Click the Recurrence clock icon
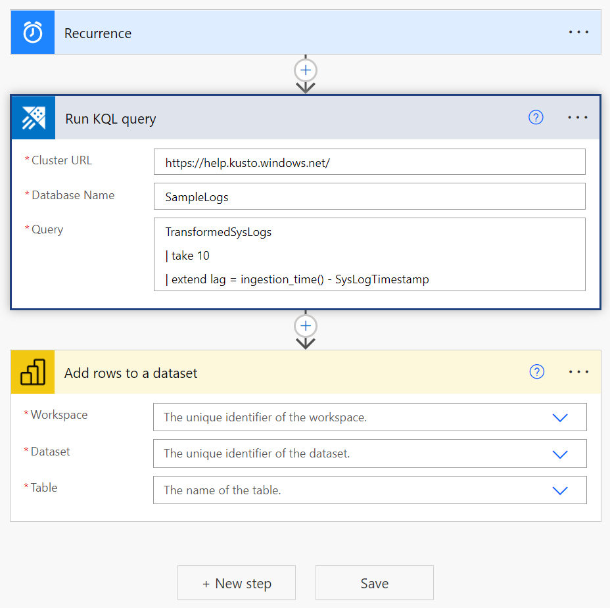 tap(32, 32)
